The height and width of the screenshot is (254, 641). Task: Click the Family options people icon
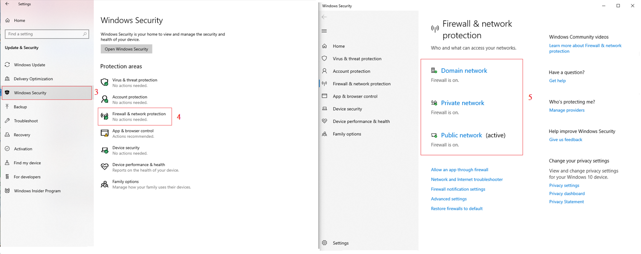click(105, 184)
